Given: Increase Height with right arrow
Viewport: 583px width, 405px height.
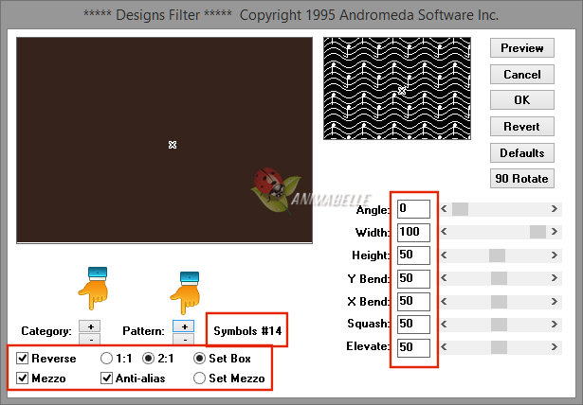Looking at the screenshot, I should coord(555,255).
